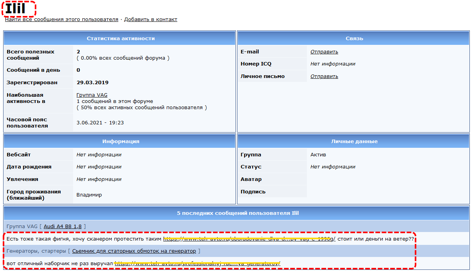Click '( 50% всех активных сообщений пользователя )' text
This screenshot has height=271, width=471.
pos(141,107)
